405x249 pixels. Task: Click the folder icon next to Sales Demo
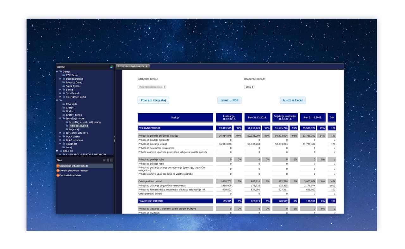click(64, 86)
